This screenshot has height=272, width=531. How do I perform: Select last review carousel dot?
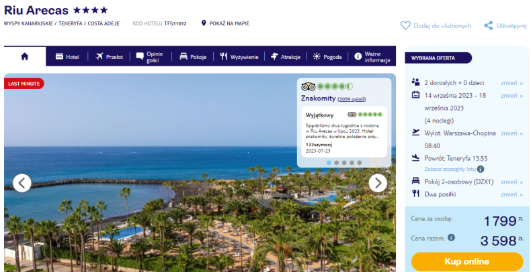tap(360, 163)
